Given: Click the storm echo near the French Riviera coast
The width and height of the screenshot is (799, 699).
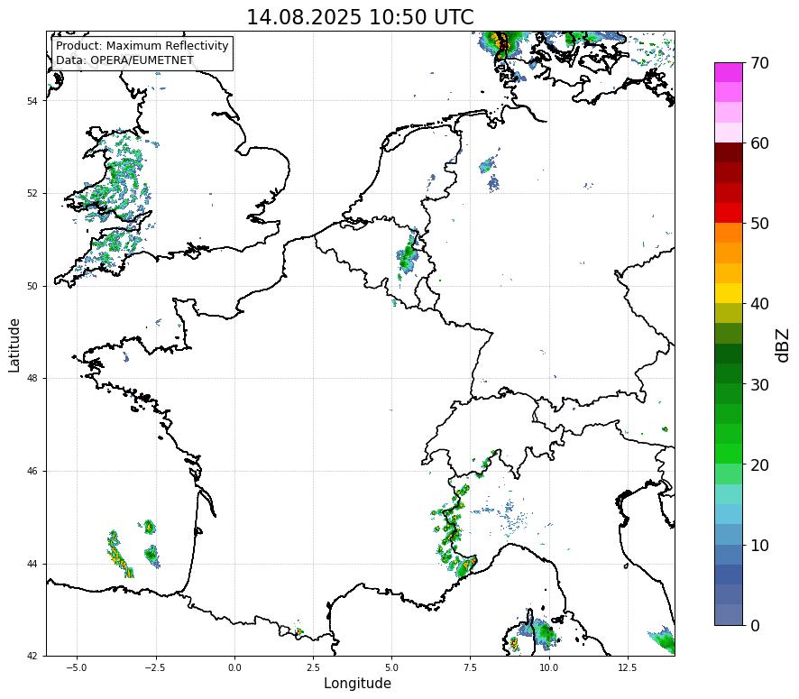Looking at the screenshot, I should (x=466, y=566).
